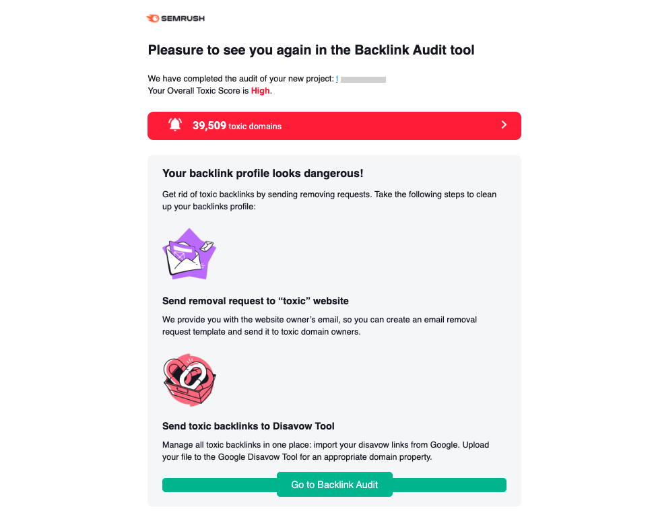The image size is (654, 519).
Task: Click the greyed-out redacted project name
Action: [363, 79]
